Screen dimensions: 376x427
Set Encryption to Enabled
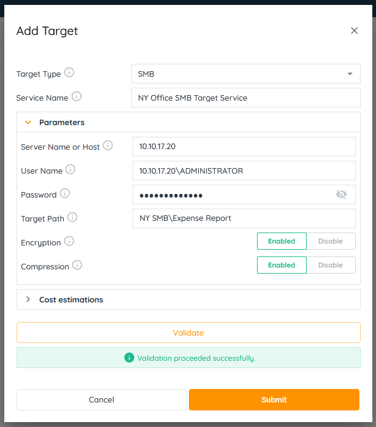point(282,241)
